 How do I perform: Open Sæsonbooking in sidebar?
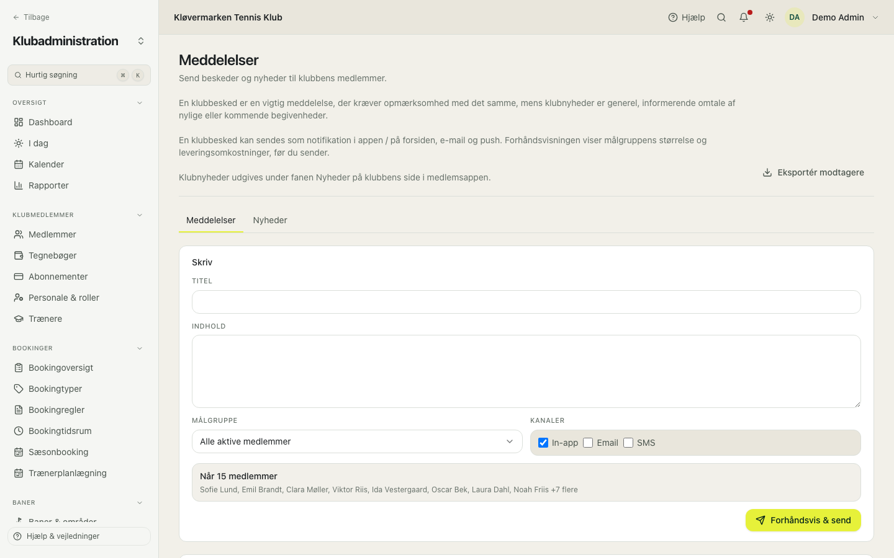79,452
